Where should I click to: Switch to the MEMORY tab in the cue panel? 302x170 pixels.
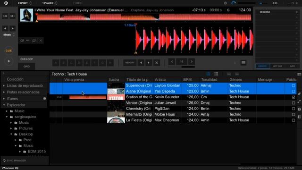click(263, 66)
